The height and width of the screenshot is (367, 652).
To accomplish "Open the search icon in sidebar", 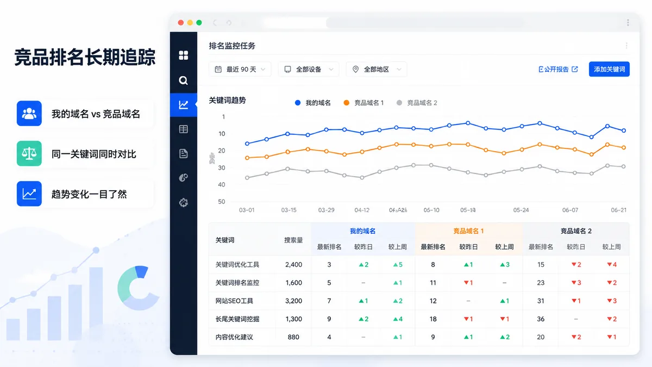I will click(x=184, y=80).
